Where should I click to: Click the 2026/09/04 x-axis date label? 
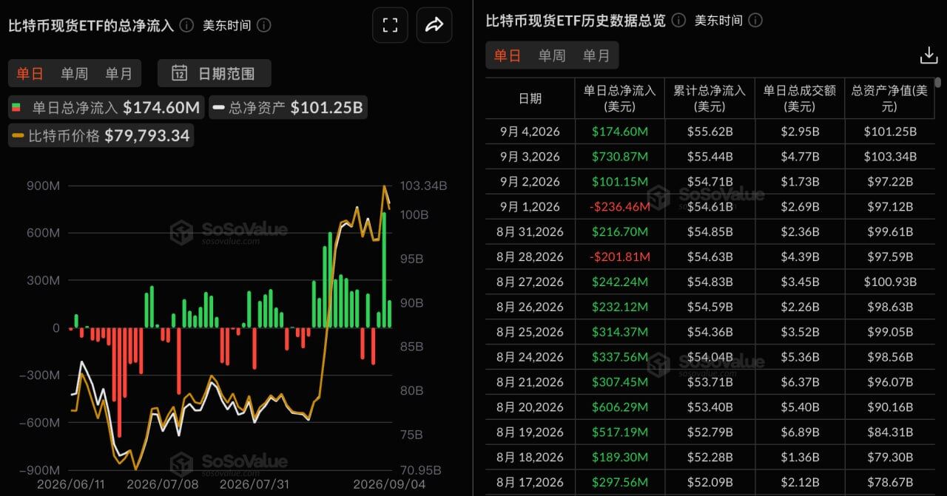(388, 484)
